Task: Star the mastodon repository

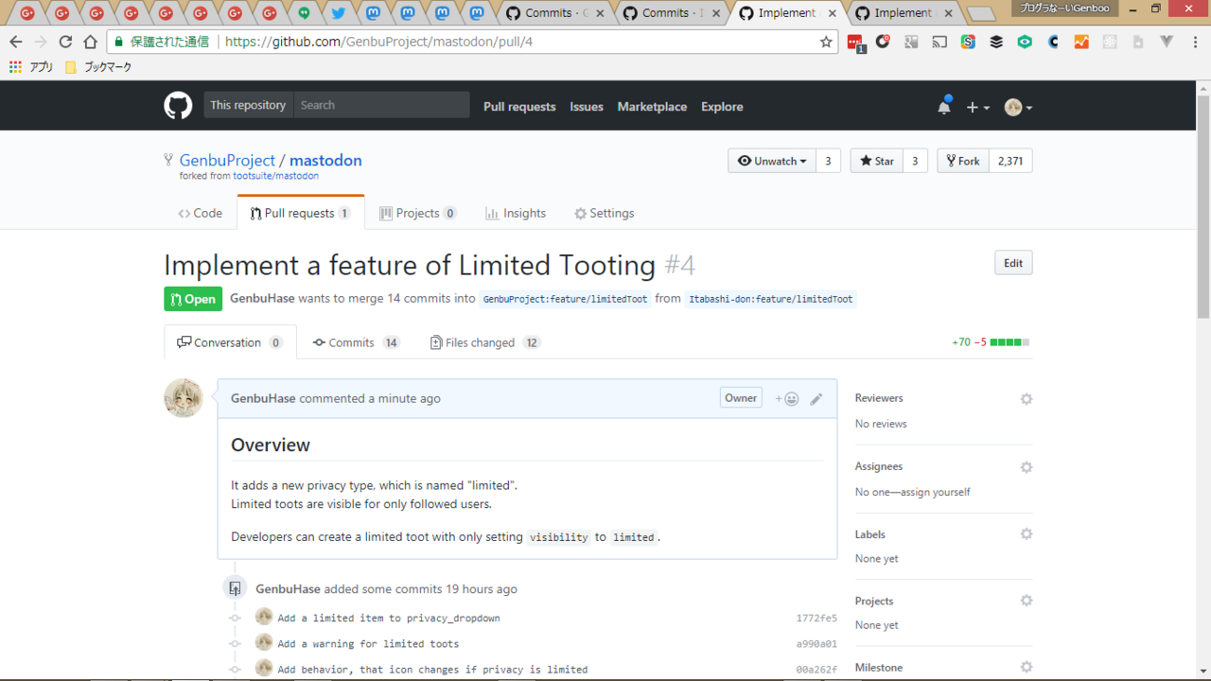Action: pos(877,161)
